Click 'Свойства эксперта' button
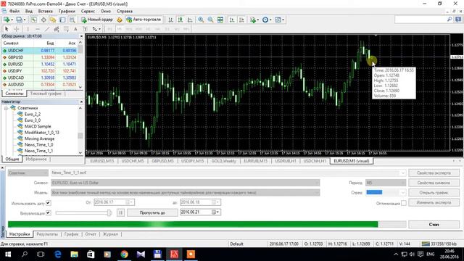 (434, 173)
